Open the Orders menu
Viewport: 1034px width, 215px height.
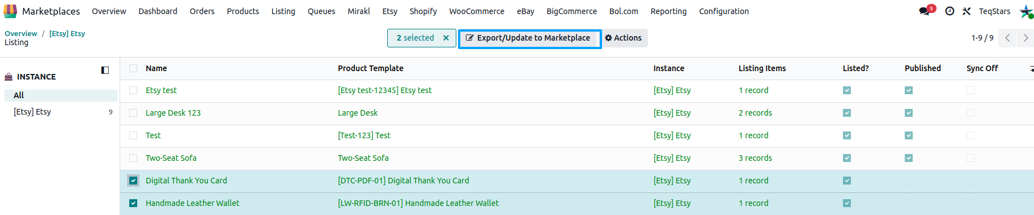pyautogui.click(x=202, y=11)
